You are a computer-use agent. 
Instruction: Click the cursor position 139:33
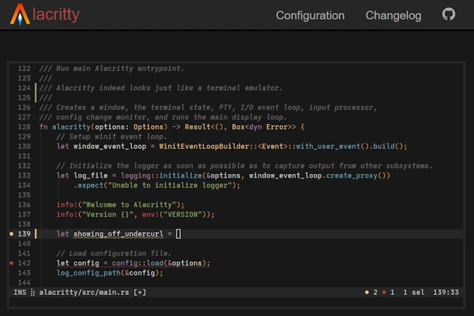[446, 292]
